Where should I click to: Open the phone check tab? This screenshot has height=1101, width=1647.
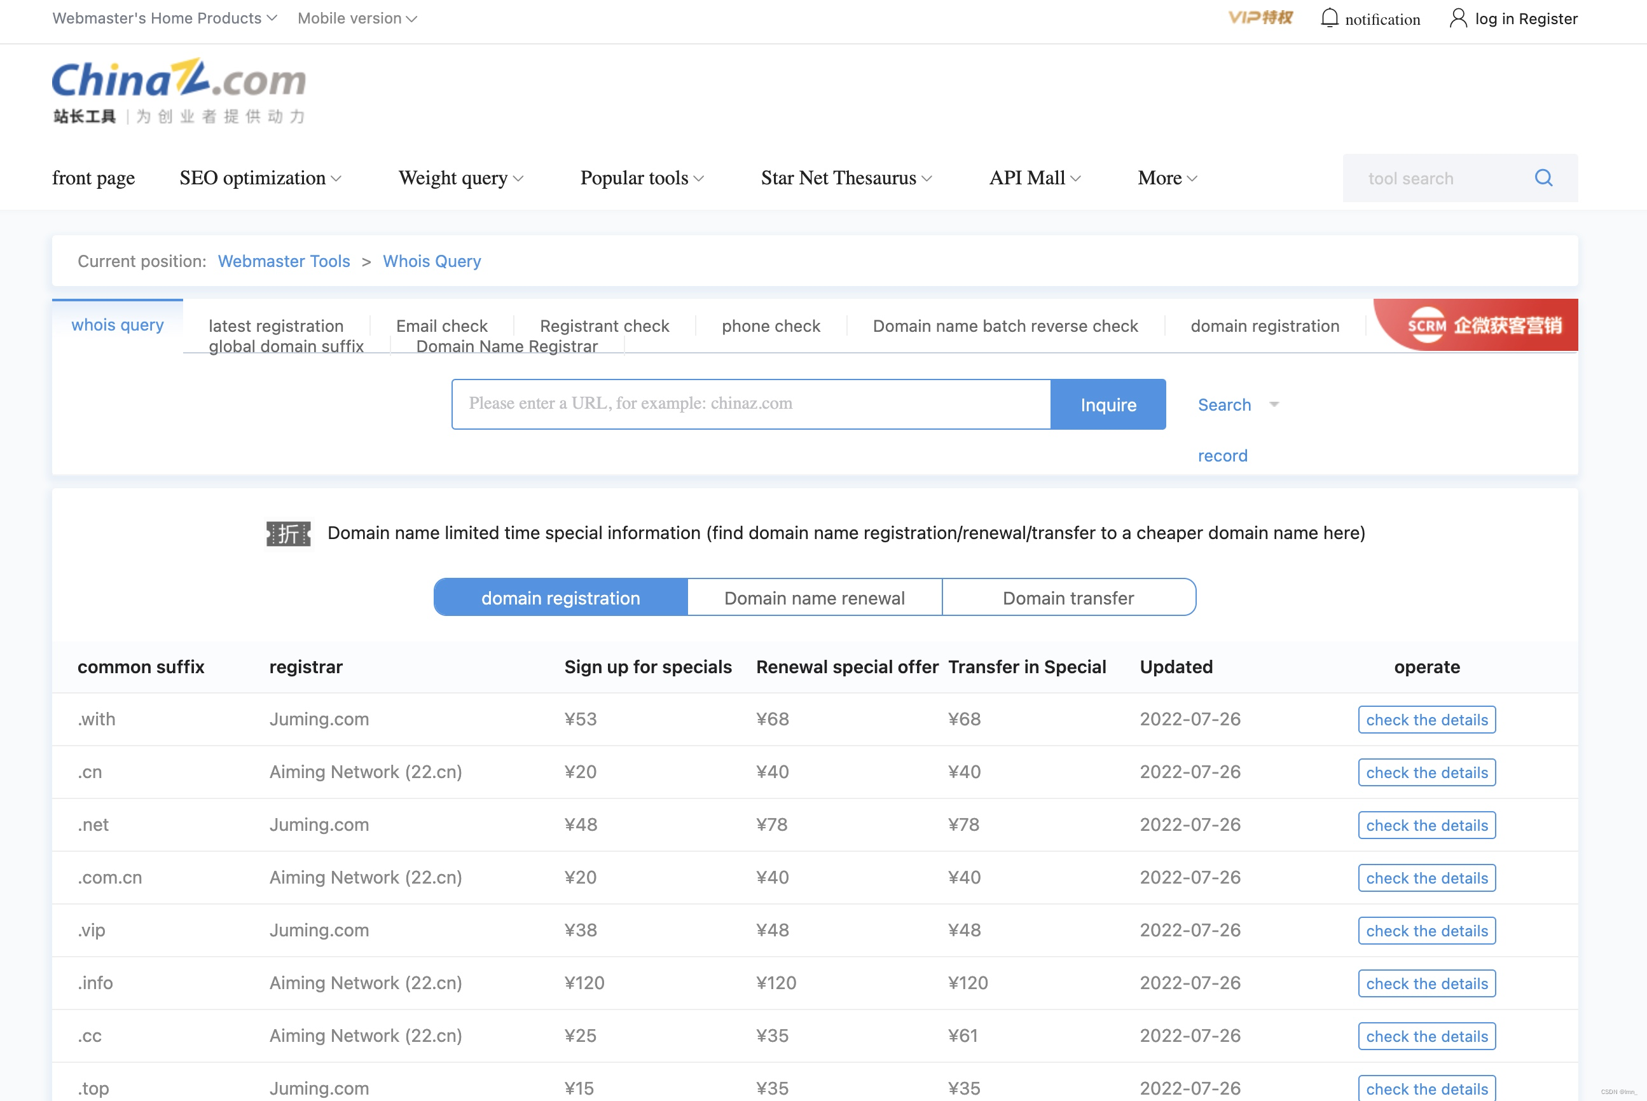point(771,326)
